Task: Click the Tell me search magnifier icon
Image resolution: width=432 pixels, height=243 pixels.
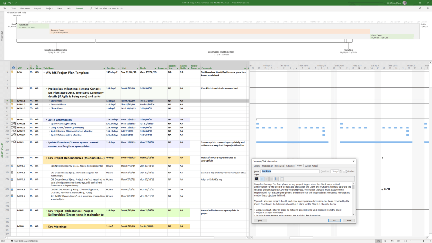Action: [x=91, y=8]
